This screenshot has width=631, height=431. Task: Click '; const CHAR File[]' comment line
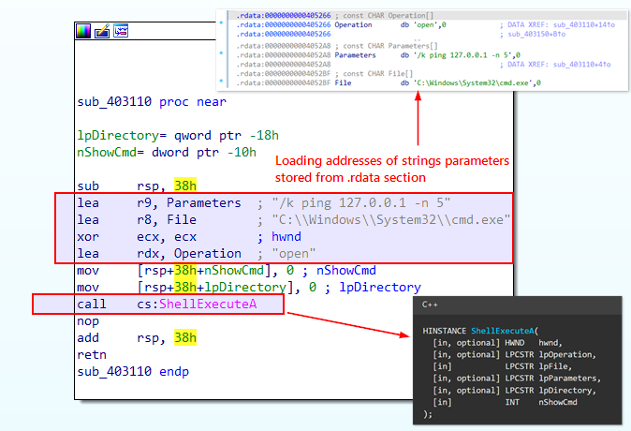pos(374,74)
